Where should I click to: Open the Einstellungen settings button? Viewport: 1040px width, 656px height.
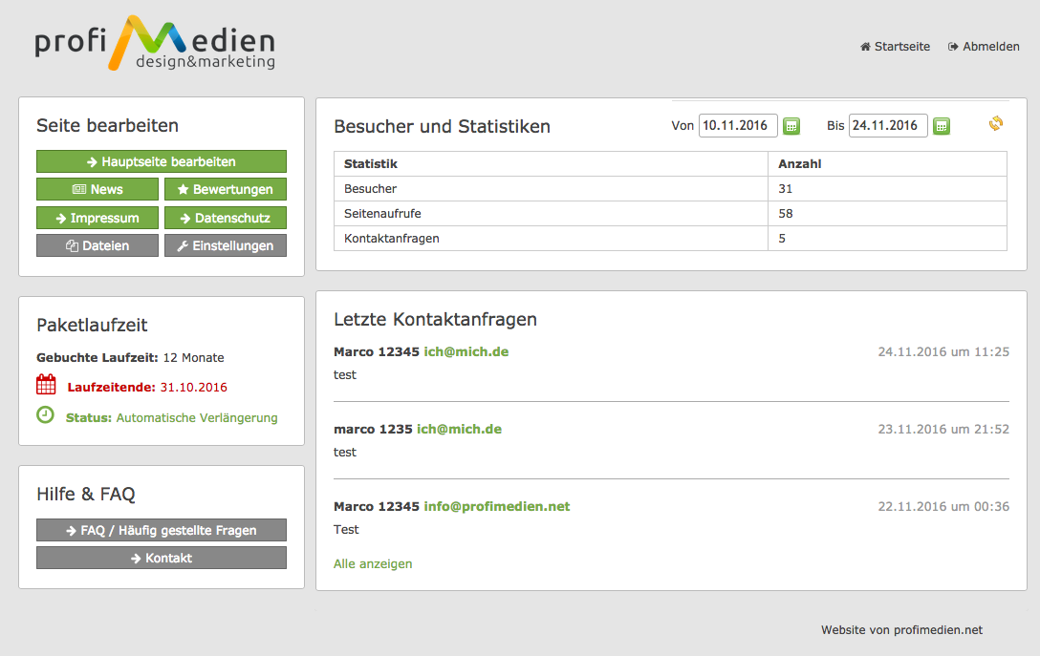tap(226, 245)
